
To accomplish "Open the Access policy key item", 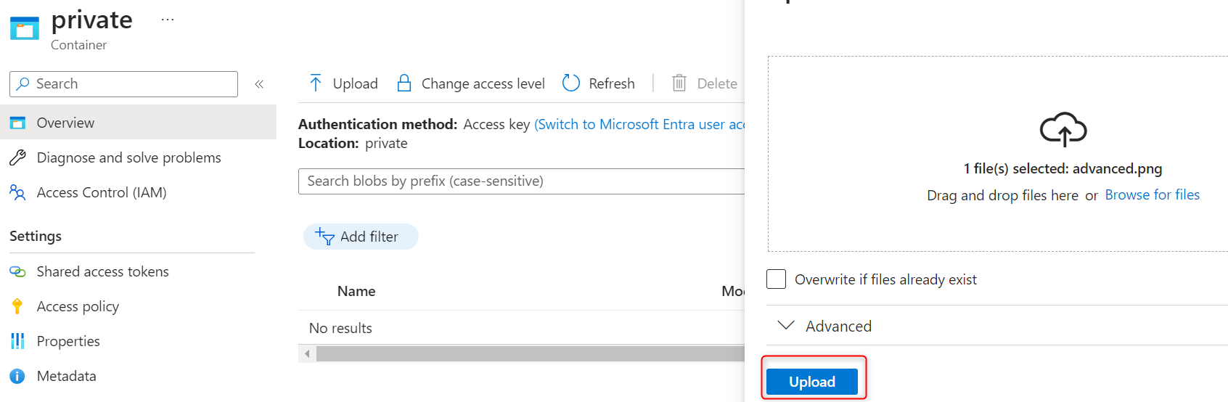I will coord(78,306).
